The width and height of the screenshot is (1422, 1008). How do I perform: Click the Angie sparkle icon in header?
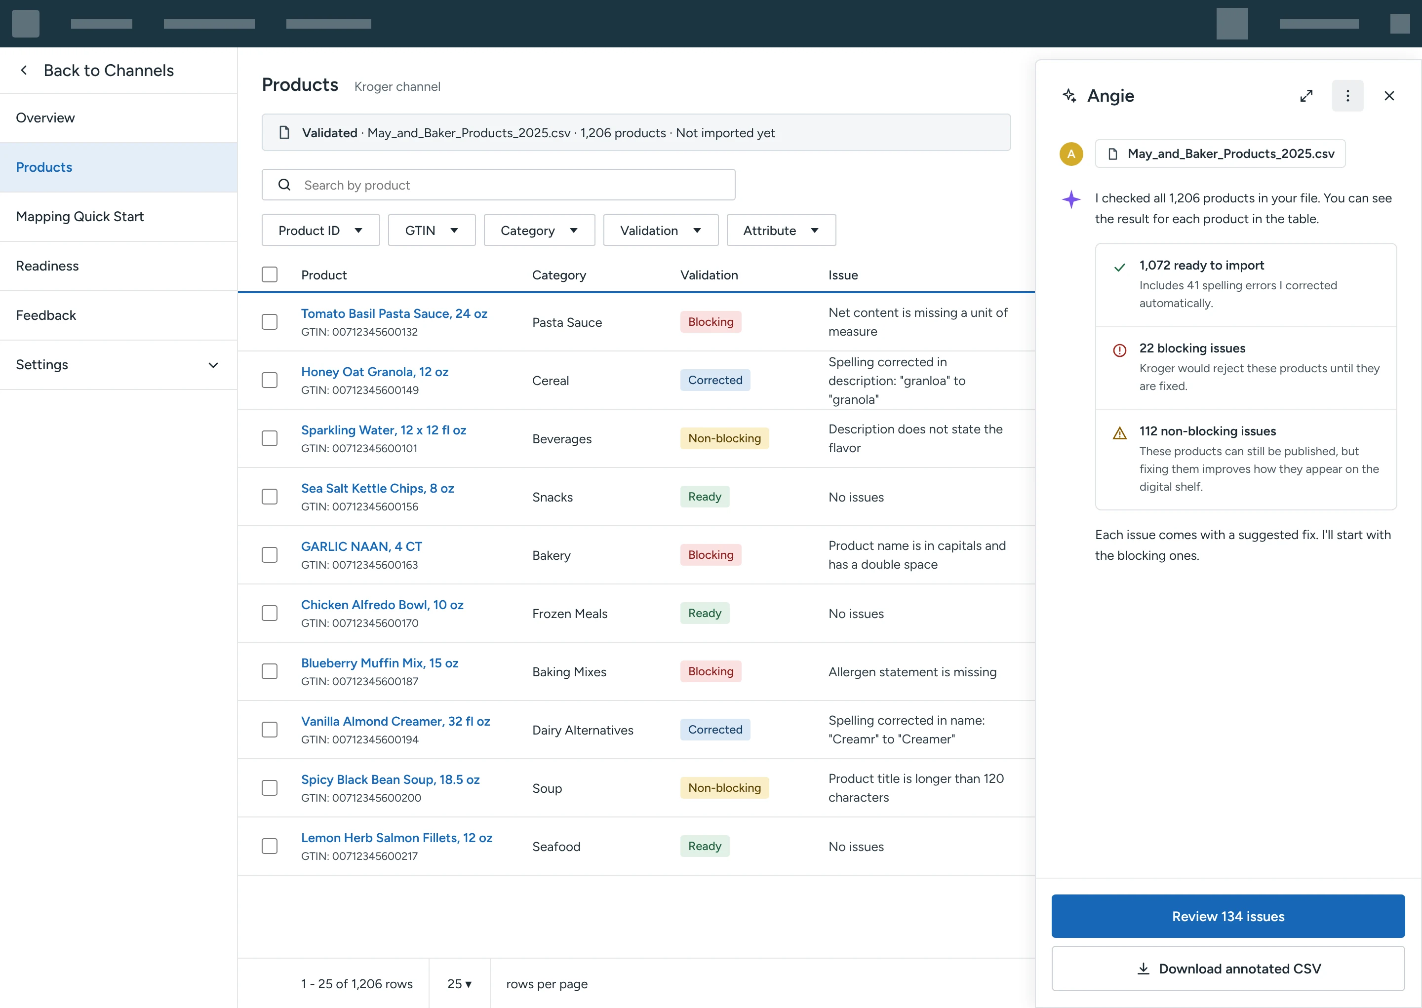tap(1069, 96)
